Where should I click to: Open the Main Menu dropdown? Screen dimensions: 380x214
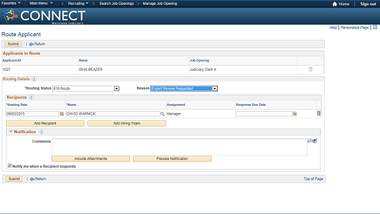click(41, 4)
